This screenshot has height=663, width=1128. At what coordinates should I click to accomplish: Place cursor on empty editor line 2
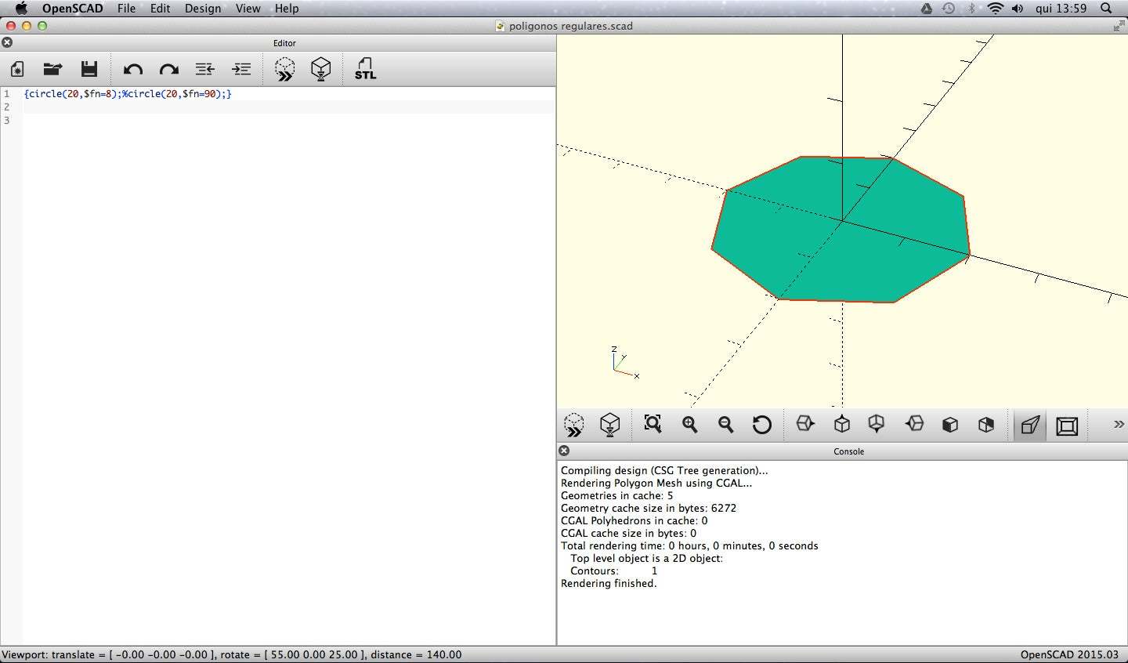(289, 107)
